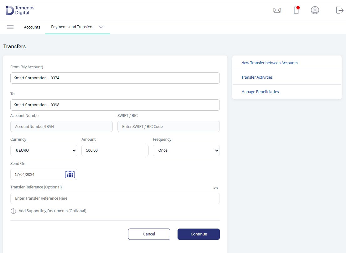This screenshot has height=253, width=346.
Task: Click the Account Number label
Action: (x=25, y=116)
